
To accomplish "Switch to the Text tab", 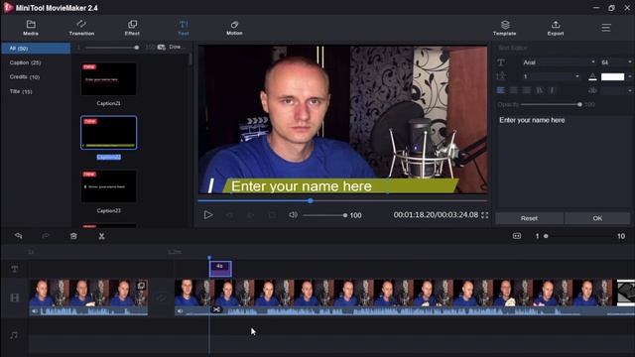I will click(x=184, y=28).
